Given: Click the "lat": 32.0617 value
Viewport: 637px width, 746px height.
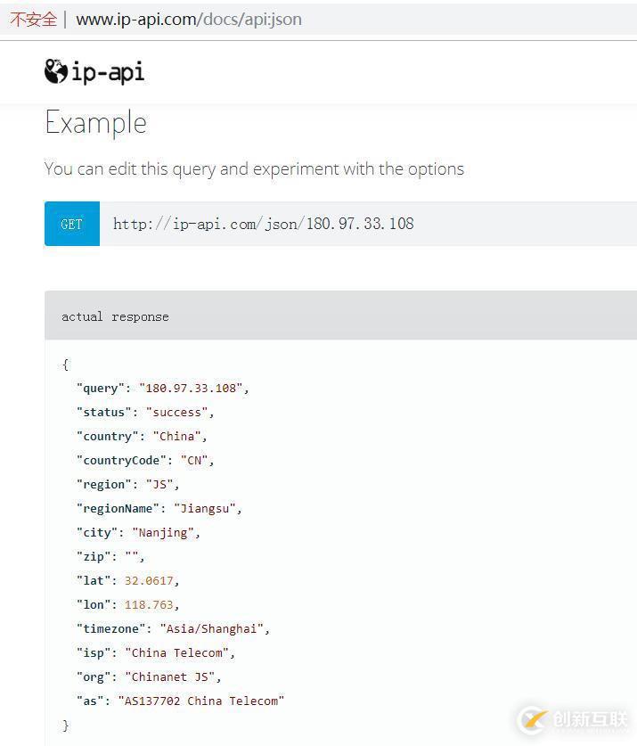Looking at the screenshot, I should tap(149, 580).
